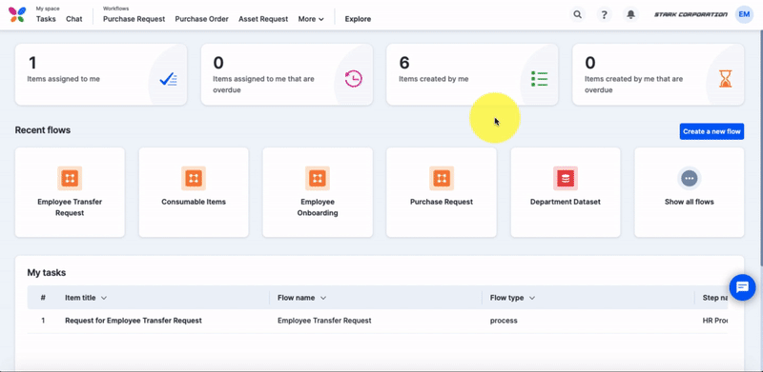
Task: Open the Consumable Items card label
Action: [194, 202]
